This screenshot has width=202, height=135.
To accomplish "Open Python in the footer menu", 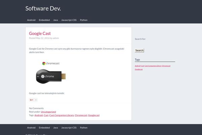I will (x=83, y=128).
